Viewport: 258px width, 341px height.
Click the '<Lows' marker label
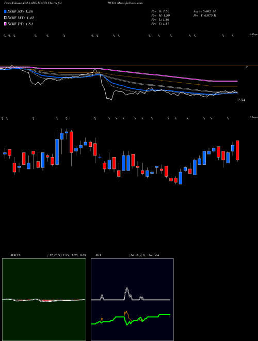(x=253, y=117)
